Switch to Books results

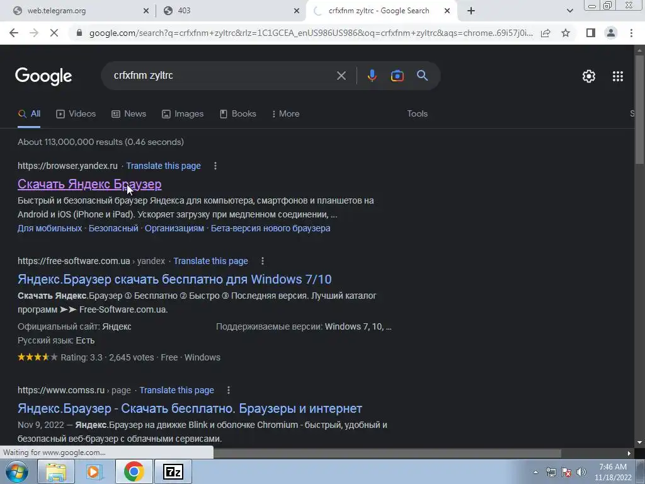pos(237,113)
